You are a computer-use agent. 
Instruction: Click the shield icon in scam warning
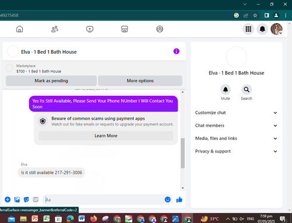pyautogui.click(x=43, y=121)
